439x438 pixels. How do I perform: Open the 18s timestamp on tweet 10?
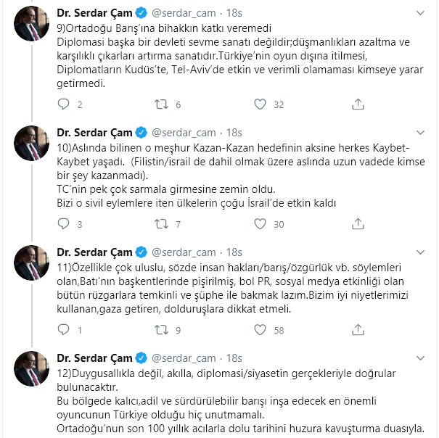[234, 133]
